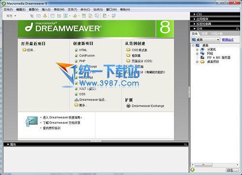Screen dimensions: 242x175
Task: Click the 计算机 computer icon in file tree
Action: coord(202,49)
